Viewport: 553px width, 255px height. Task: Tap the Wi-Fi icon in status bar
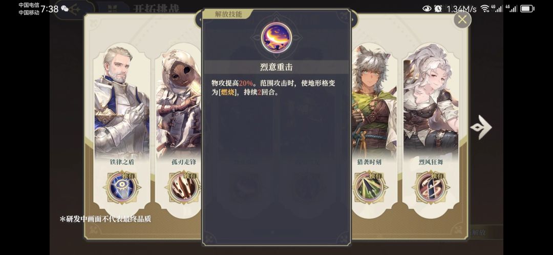[485, 9]
